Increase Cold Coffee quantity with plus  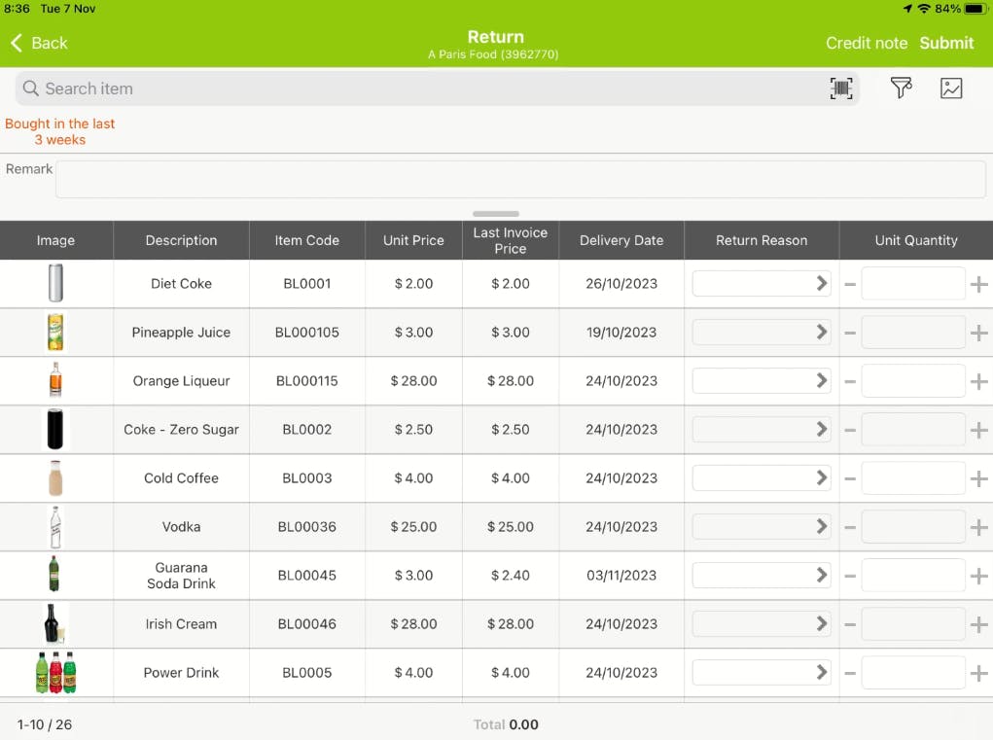coord(979,479)
